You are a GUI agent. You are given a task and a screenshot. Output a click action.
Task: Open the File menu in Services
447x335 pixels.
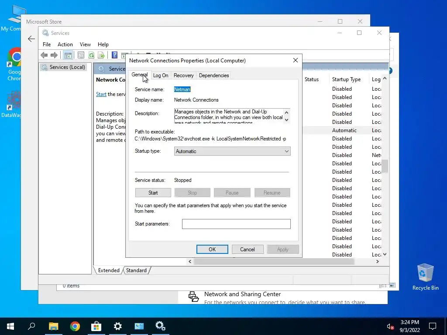click(47, 44)
